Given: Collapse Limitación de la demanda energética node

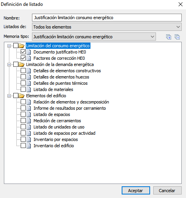Looking at the screenshot, I should [9, 64].
